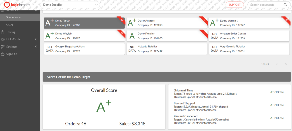Click the Help Center lifebuoy icon
Screen dimensions: 292x131
click(3, 39)
